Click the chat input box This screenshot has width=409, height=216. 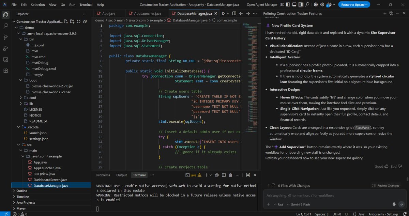pos(334,196)
